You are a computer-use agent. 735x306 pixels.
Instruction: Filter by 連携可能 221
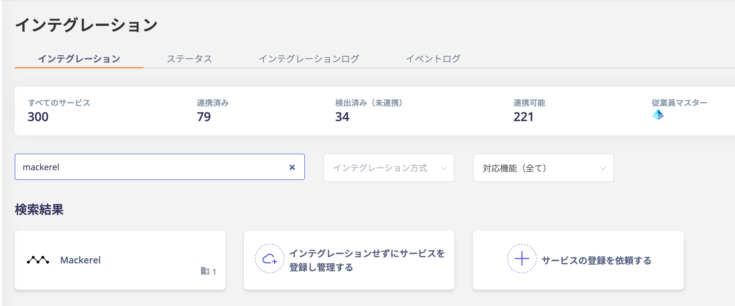pos(529,111)
